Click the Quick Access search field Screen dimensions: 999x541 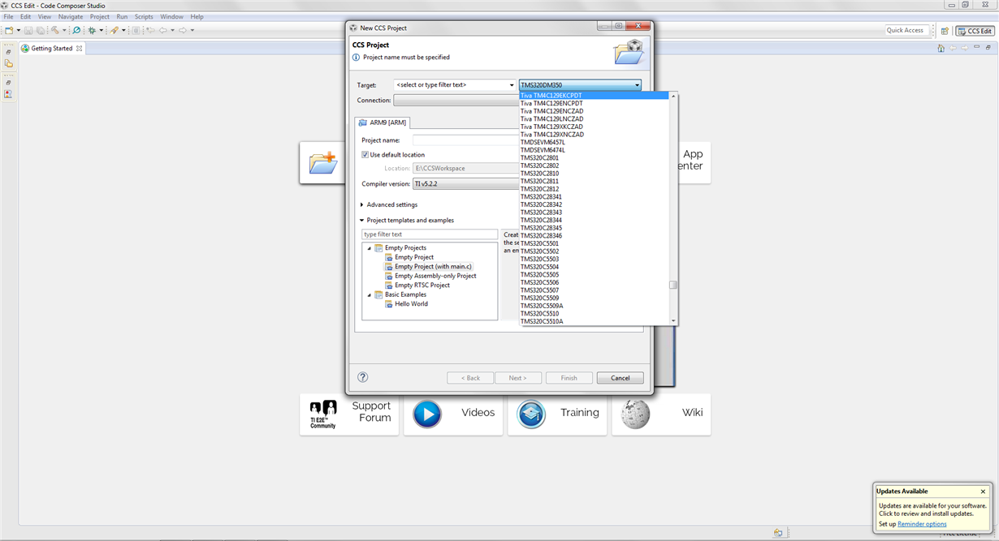907,30
